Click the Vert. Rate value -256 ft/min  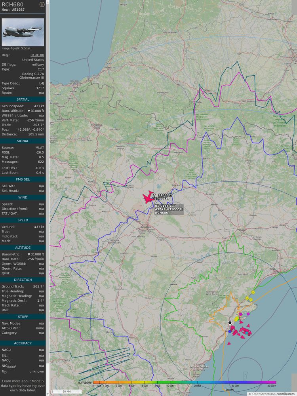35,120
